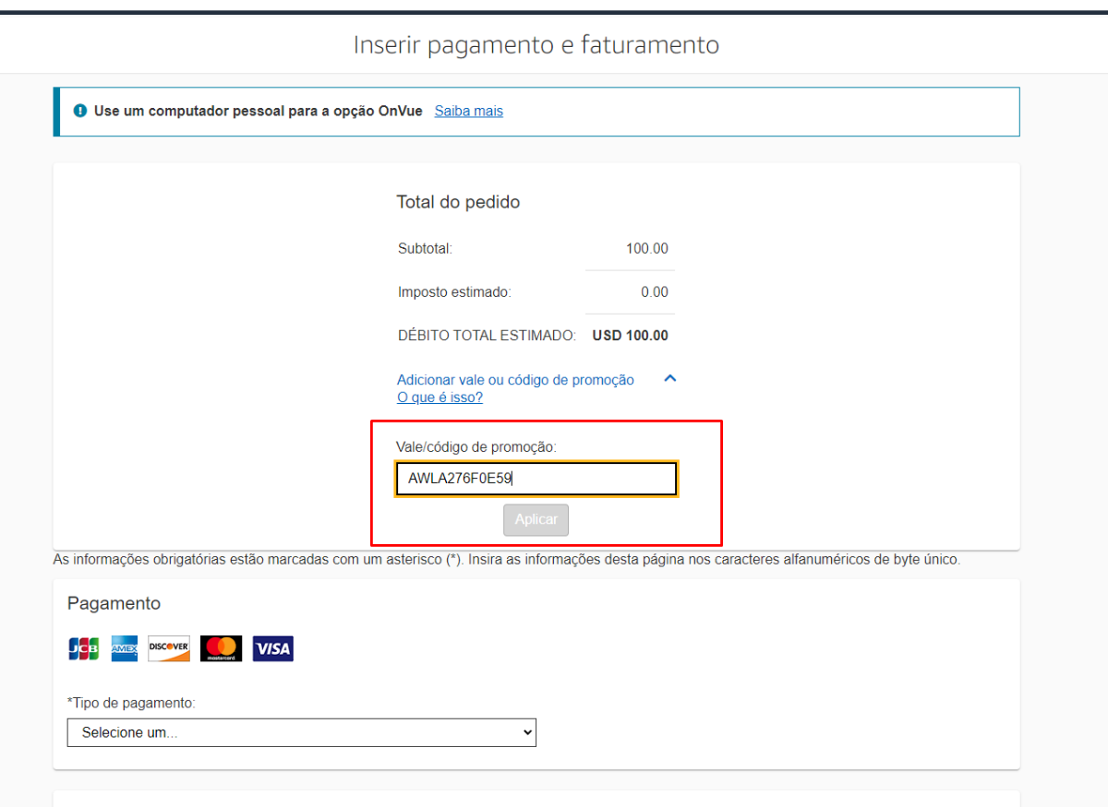Click the American Express card icon

(125, 648)
